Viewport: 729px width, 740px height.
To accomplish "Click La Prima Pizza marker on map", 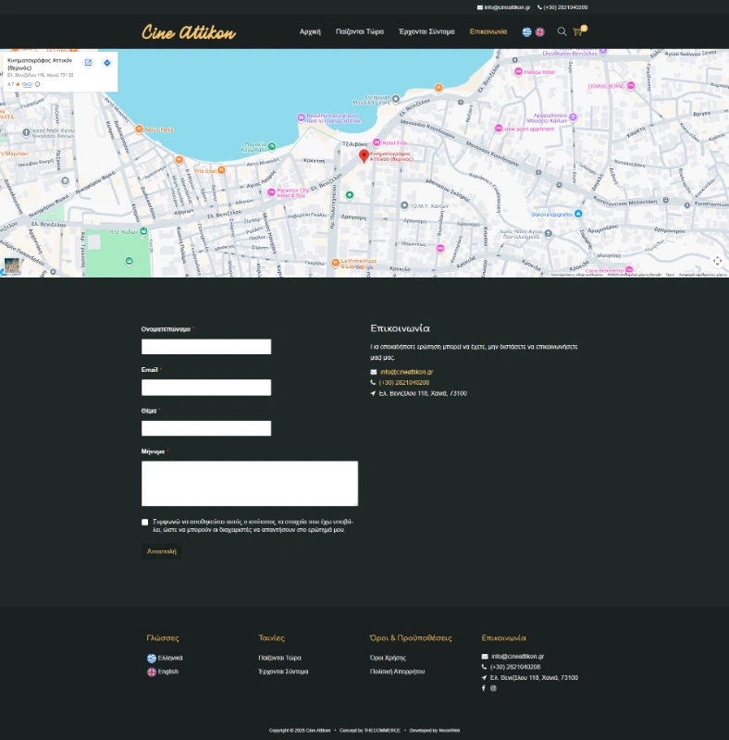I will pyautogui.click(x=335, y=263).
